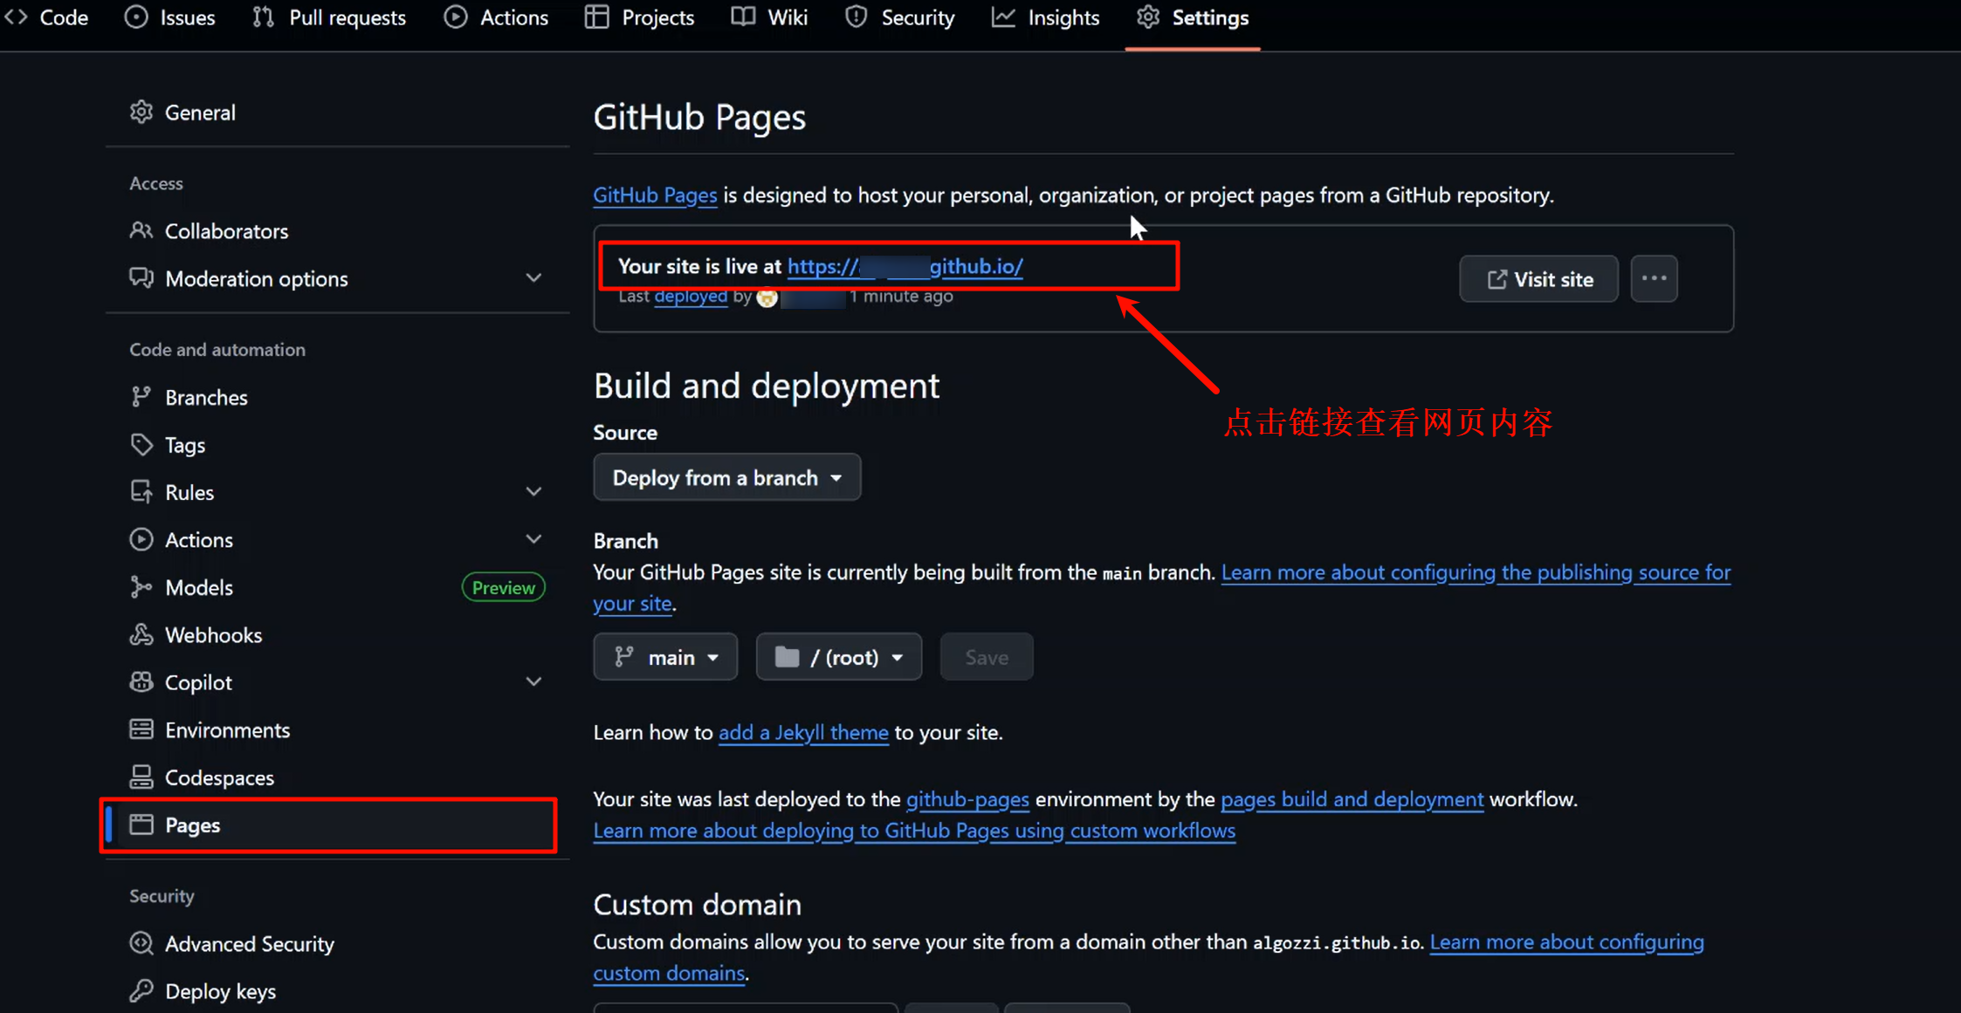Viewport: 1961px width, 1013px height.
Task: Open the Code tab
Action: (45, 17)
